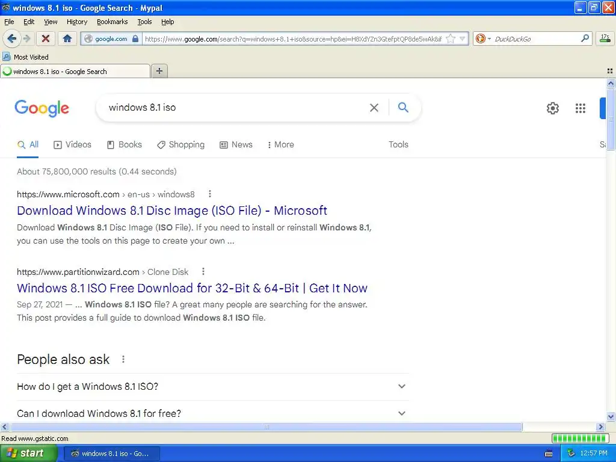Viewport: 616px width, 462px height.
Task: Open Google search Tools filter
Action: pos(398,144)
